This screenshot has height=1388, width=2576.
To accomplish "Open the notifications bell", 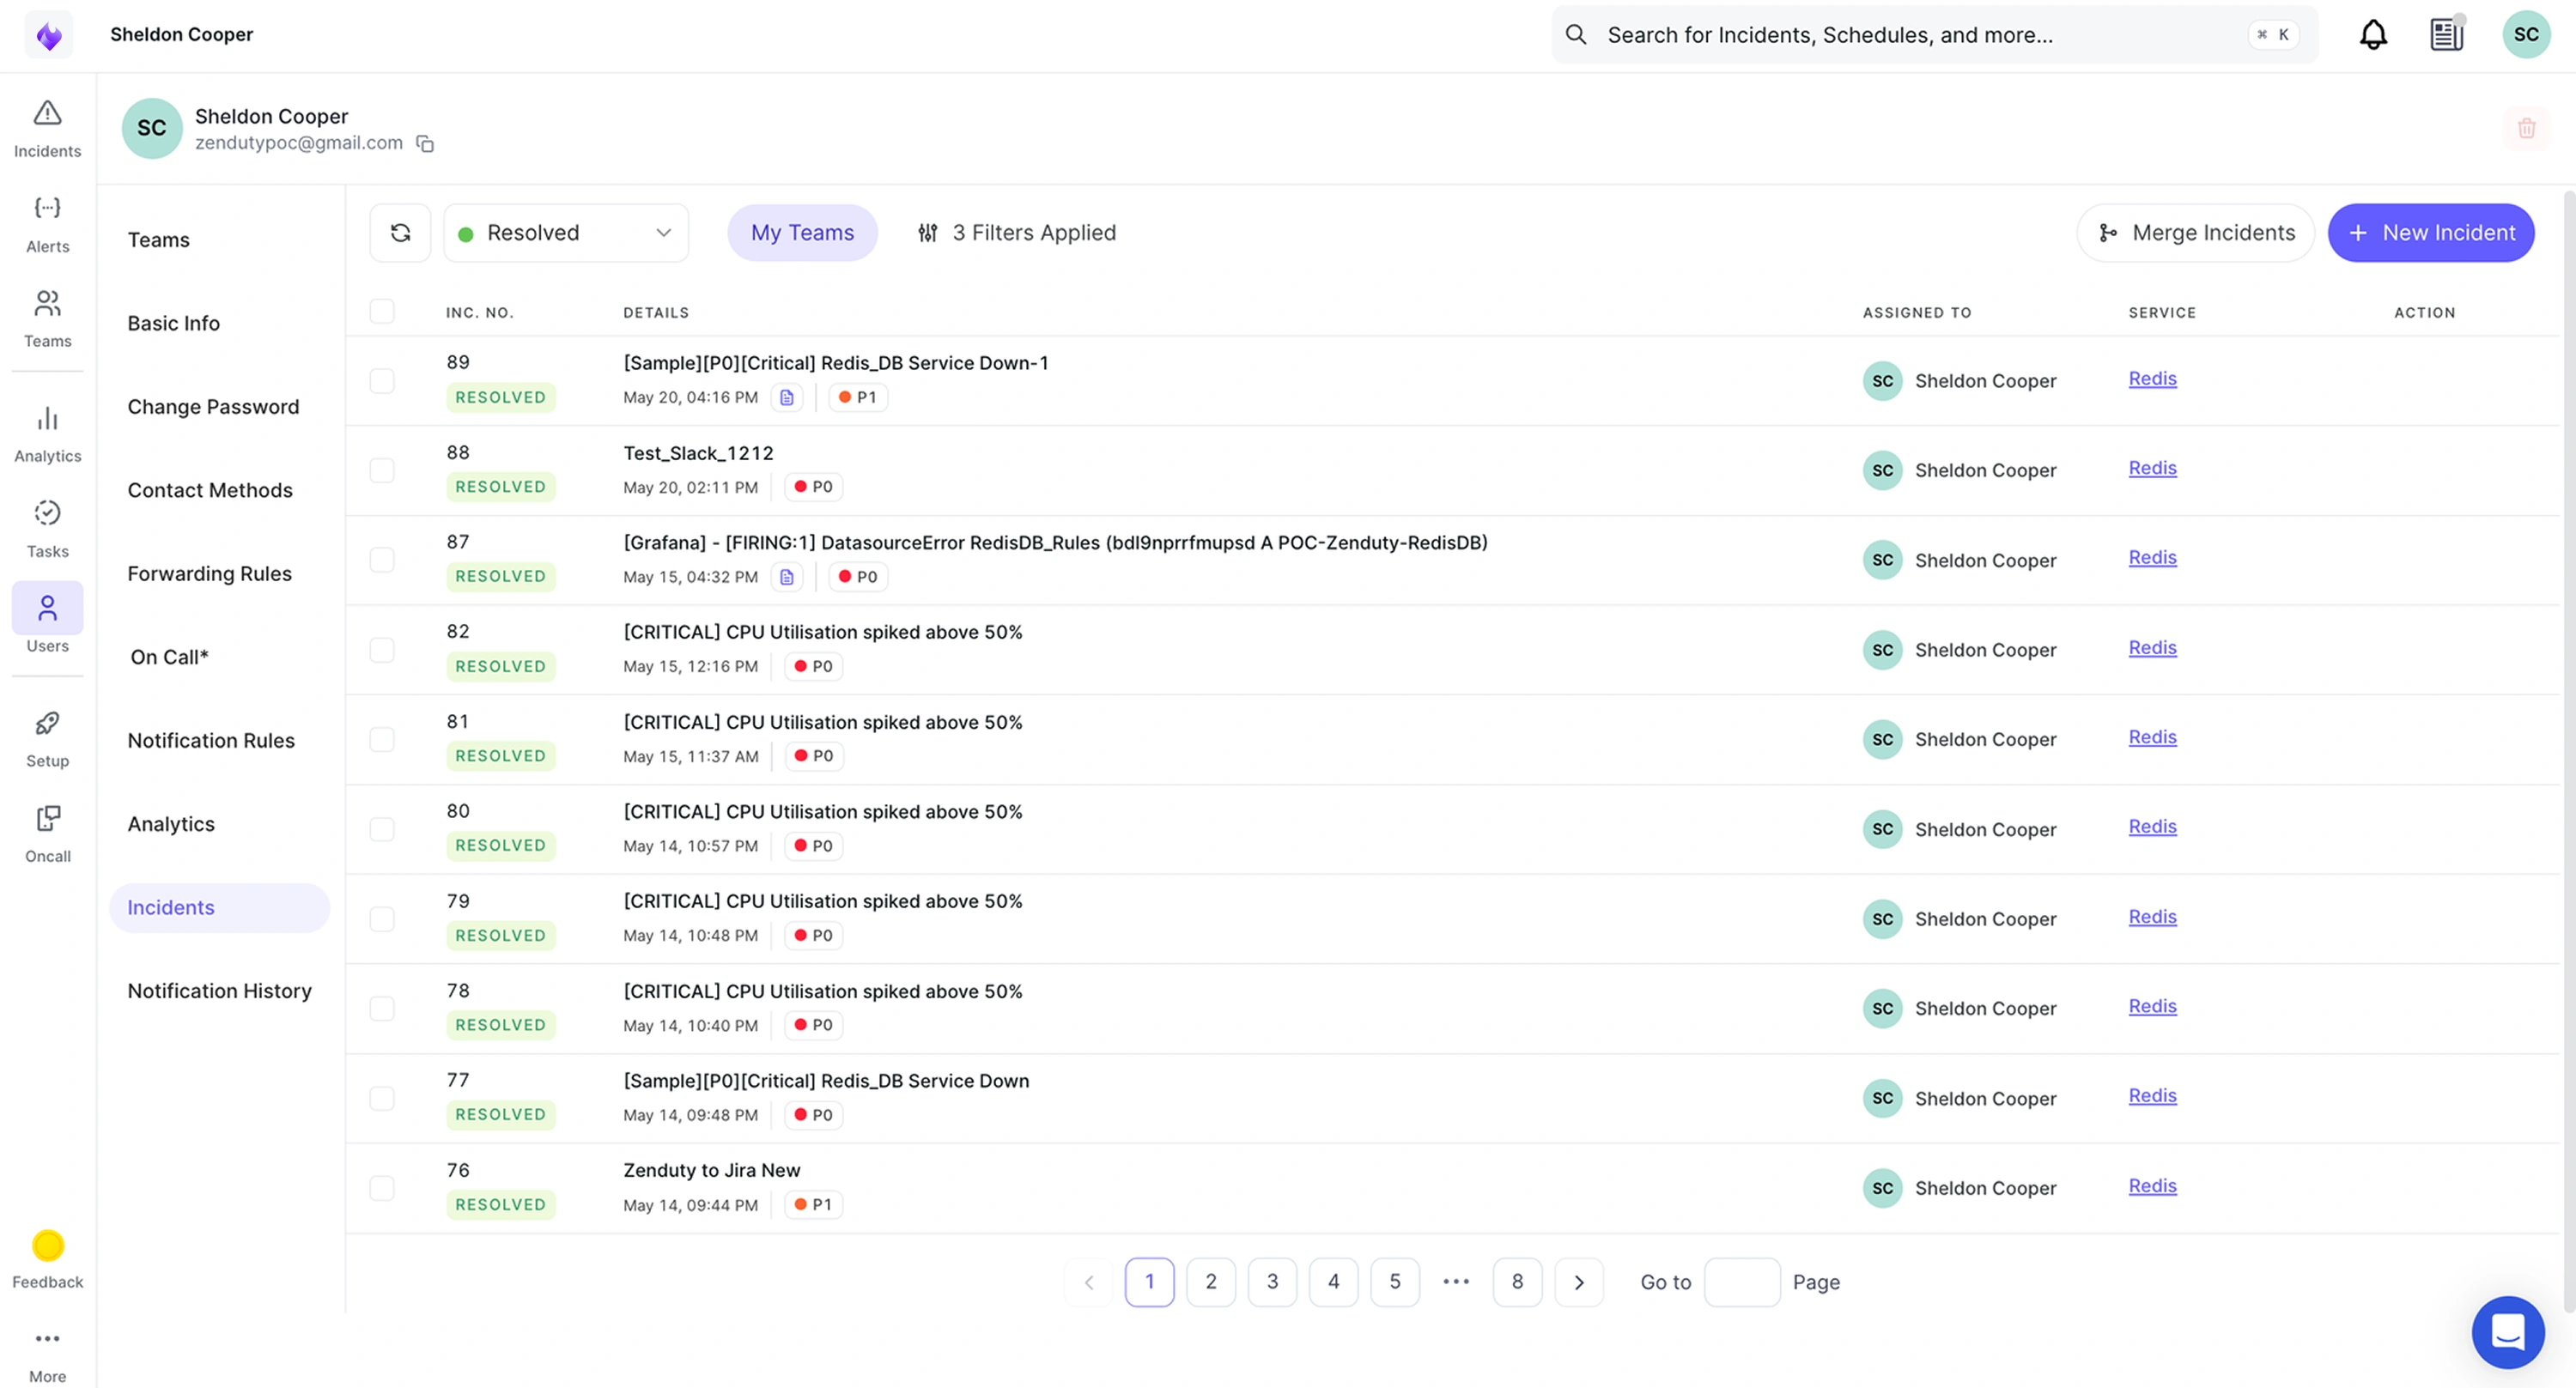I will tap(2373, 35).
